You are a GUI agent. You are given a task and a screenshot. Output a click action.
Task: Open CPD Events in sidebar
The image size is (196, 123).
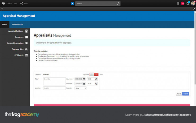point(19,55)
